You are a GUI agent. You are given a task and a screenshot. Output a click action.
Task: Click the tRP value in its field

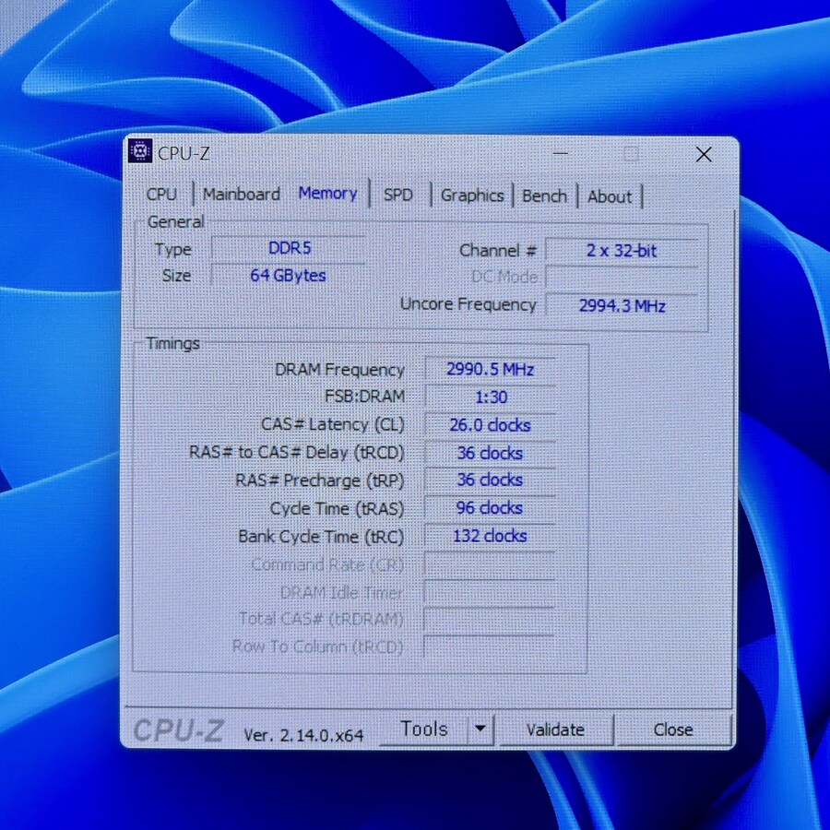coord(491,480)
